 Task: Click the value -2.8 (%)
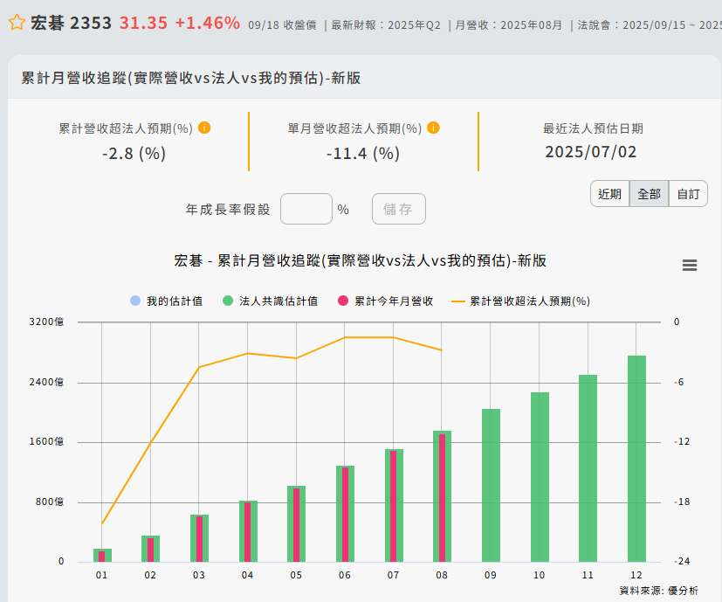click(x=134, y=153)
